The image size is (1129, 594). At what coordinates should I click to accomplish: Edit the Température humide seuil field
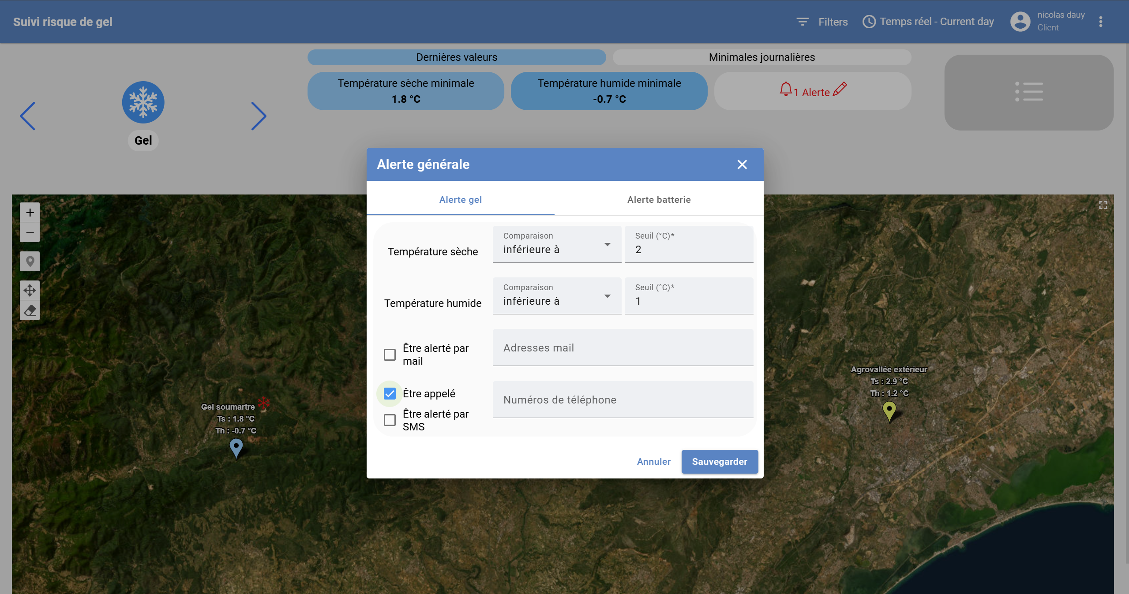[x=689, y=296]
